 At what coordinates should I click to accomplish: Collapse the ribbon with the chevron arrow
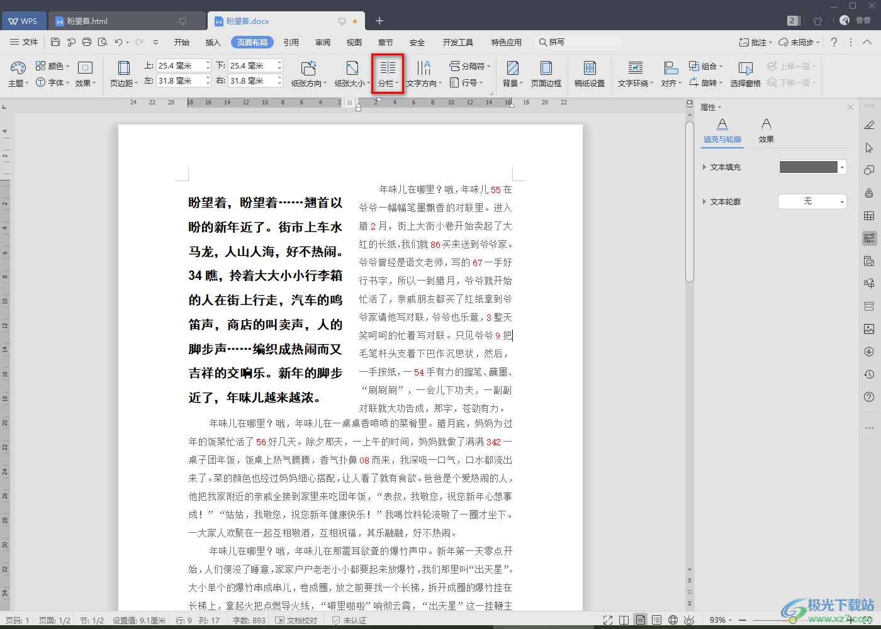(867, 42)
